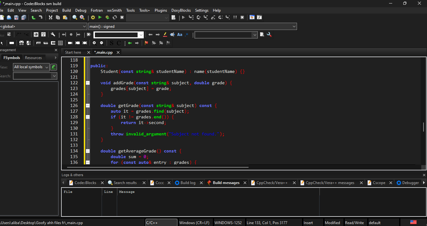Close the Search results log tab

click(144, 182)
